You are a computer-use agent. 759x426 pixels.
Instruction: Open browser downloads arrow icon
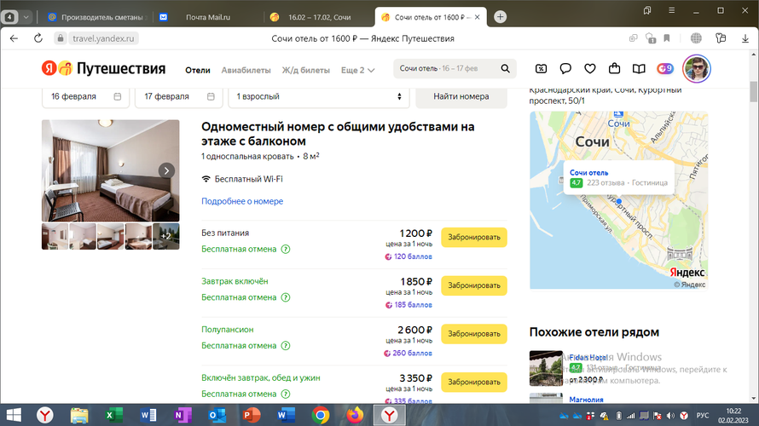tap(745, 38)
